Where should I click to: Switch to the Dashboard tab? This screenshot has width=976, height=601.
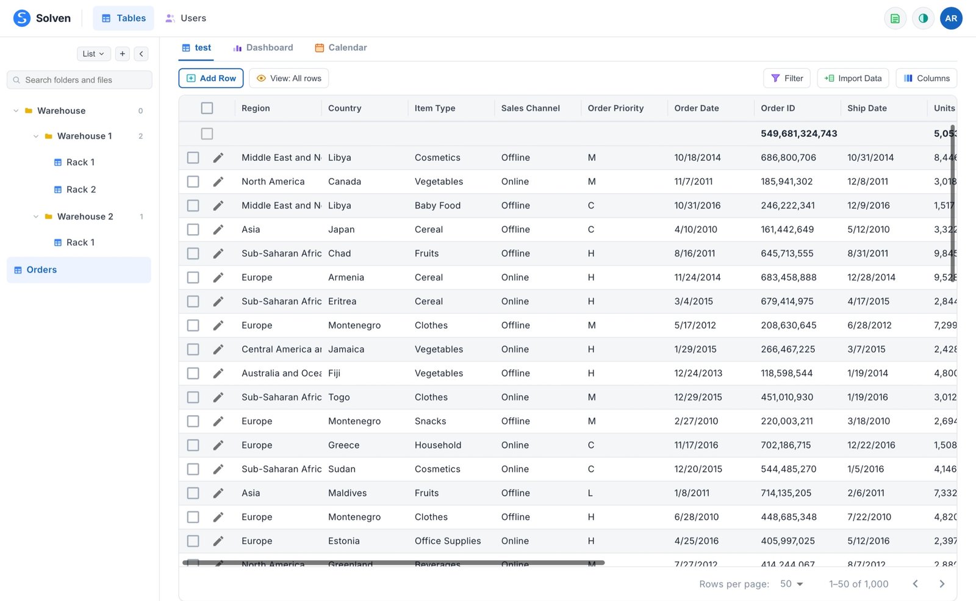pyautogui.click(x=263, y=48)
